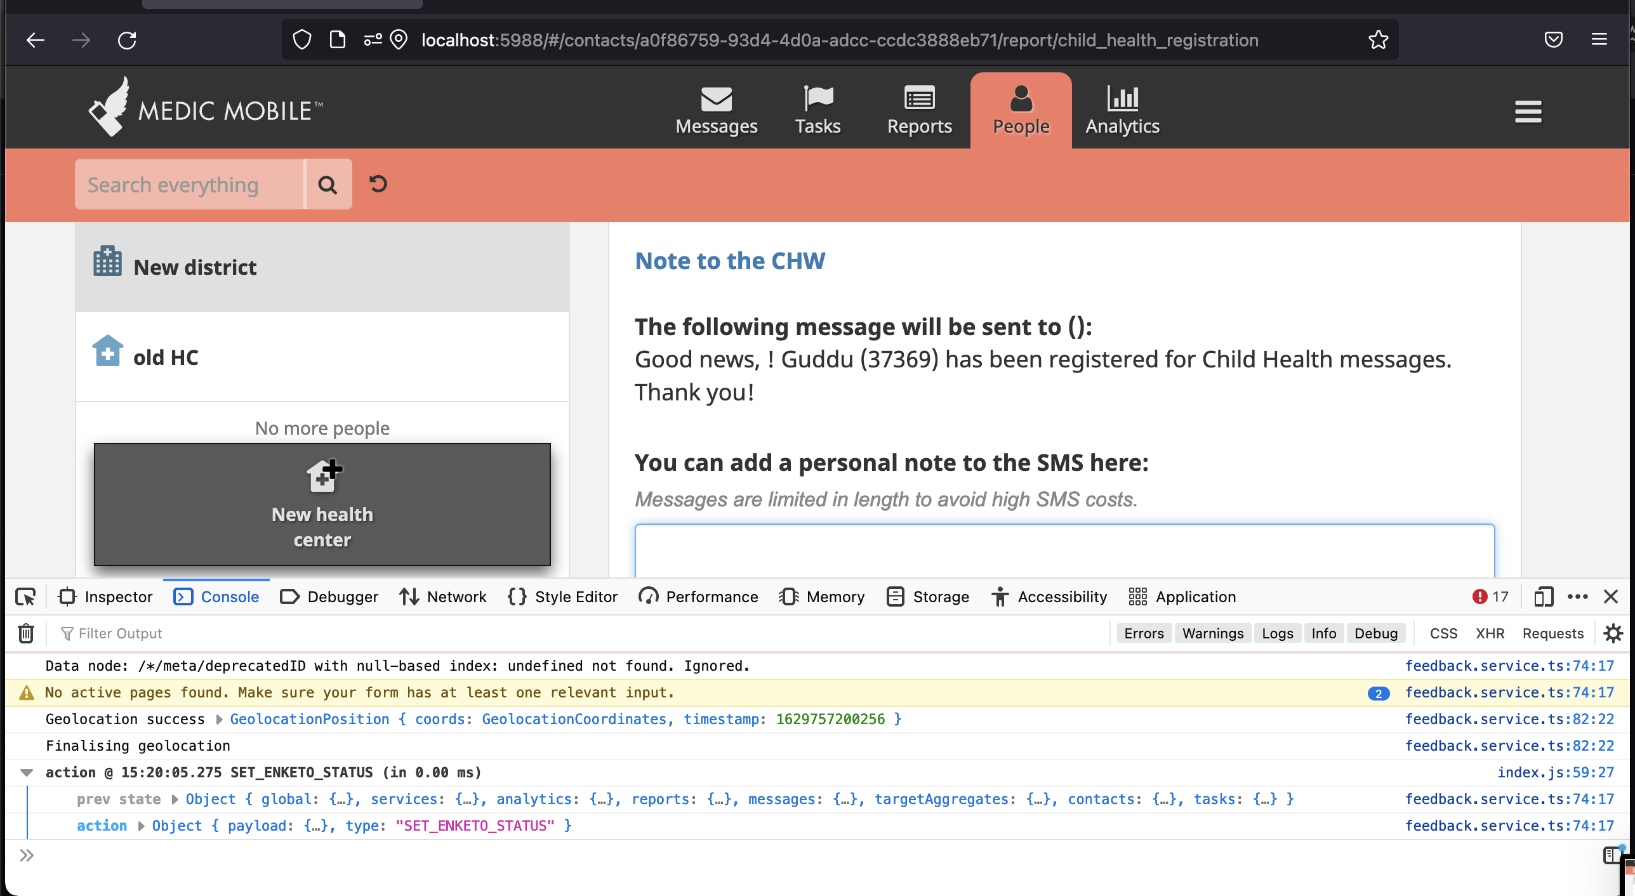Open the hamburger menu top right
Screen dimensions: 1635x896
click(1528, 112)
